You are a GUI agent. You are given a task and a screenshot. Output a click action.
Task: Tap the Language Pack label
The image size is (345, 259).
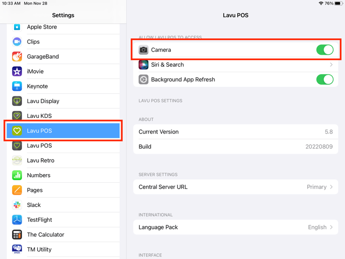[x=158, y=227]
